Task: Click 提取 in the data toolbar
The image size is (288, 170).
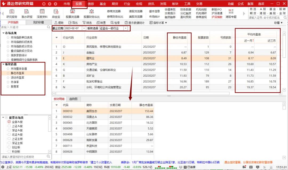Action: [59, 23]
